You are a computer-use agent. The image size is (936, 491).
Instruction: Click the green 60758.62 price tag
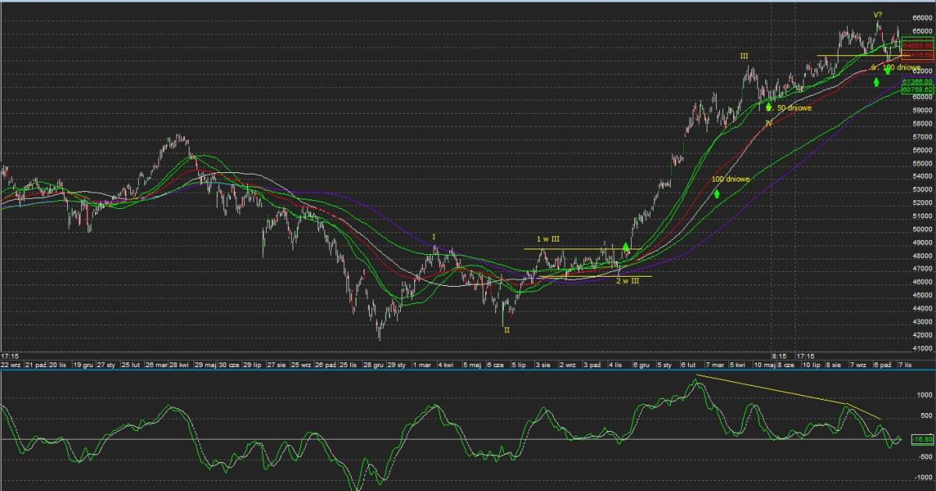pos(917,90)
